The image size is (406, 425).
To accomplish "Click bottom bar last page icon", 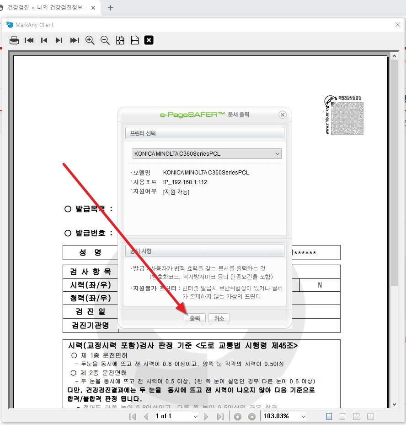I will click(x=220, y=417).
